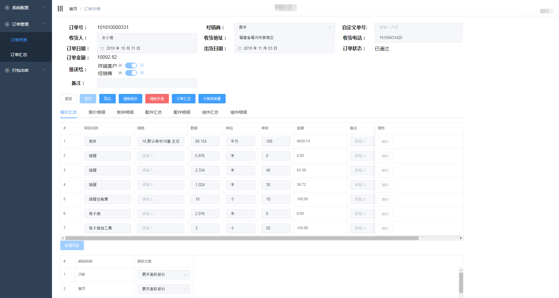
Task: Click the 订单管理 gear icon in sidebar
Action: (7, 24)
